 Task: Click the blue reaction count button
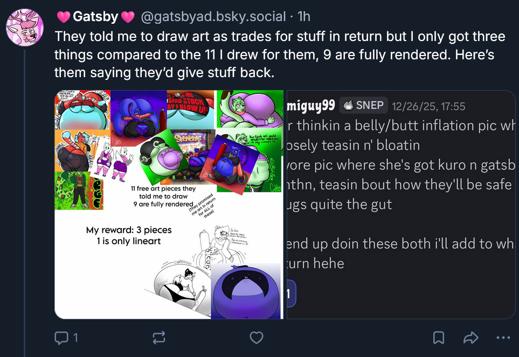pyautogui.click(x=289, y=294)
